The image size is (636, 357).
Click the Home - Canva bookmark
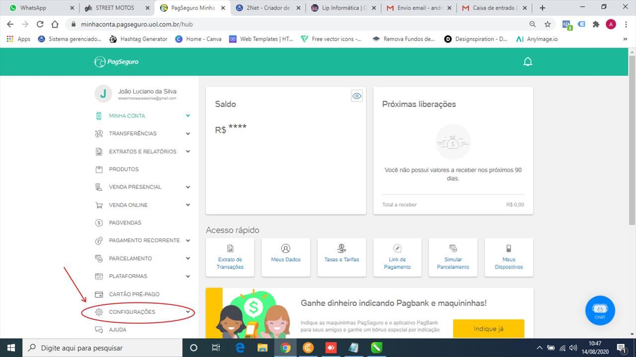tap(198, 39)
